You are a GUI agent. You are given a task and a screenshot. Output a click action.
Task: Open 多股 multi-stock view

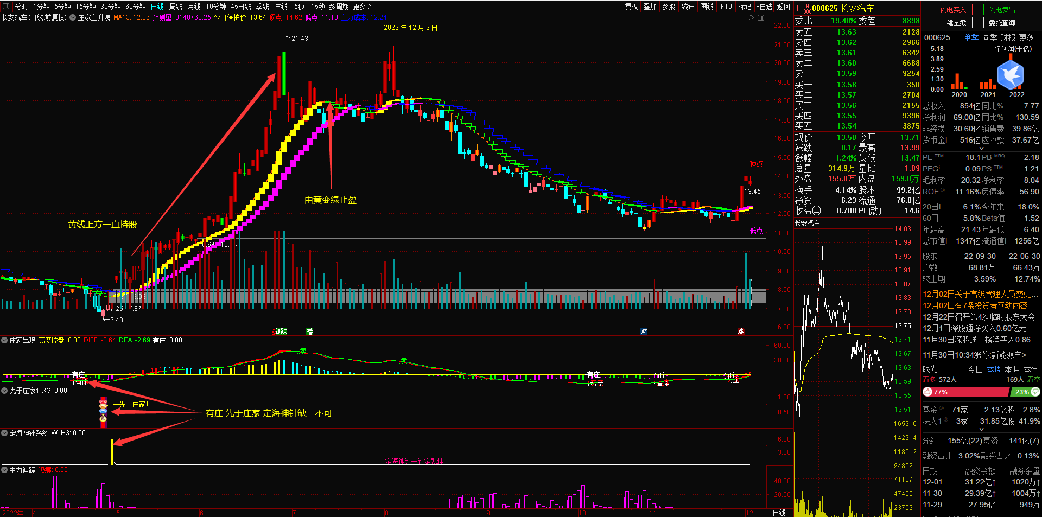pyautogui.click(x=669, y=7)
